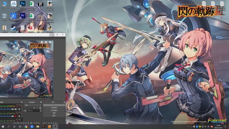Select the Adobe Premiere desktop shortcut
Viewport: 229px width, 129px height.
click(x=23, y=18)
